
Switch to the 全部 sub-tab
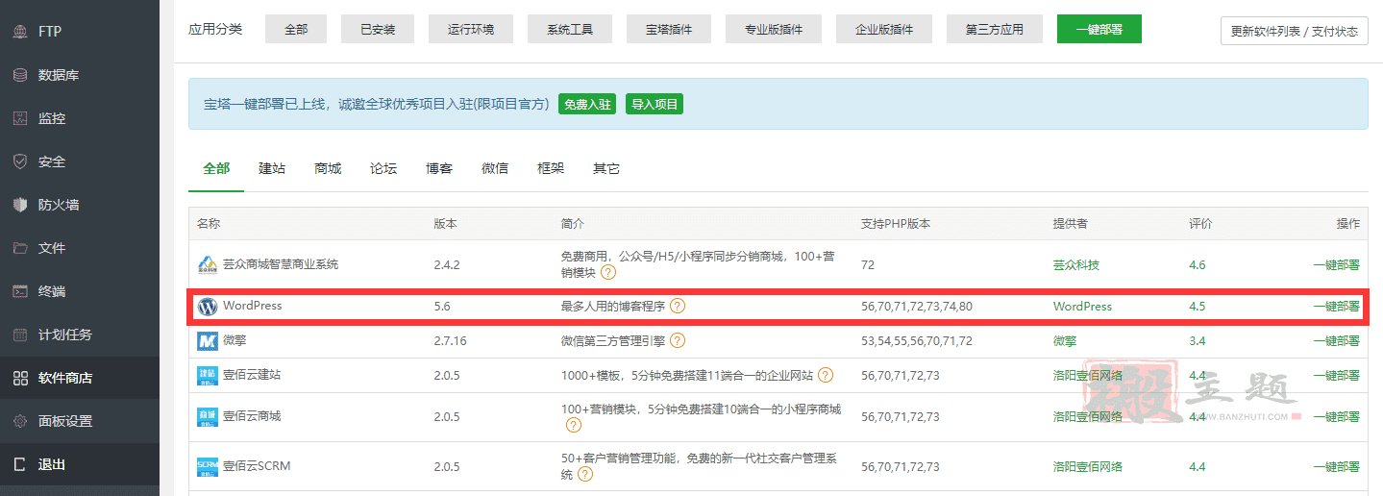tap(216, 168)
